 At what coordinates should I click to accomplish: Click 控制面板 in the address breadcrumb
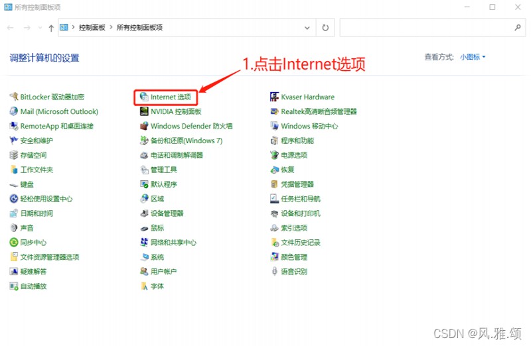(92, 27)
